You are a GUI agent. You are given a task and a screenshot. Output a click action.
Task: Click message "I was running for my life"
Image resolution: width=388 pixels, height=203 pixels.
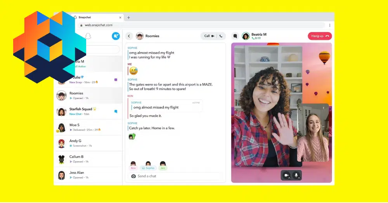150,57
